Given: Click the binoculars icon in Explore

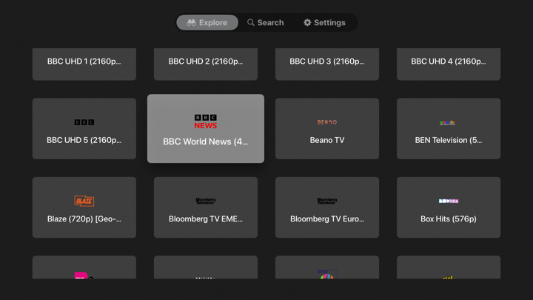Looking at the screenshot, I should [192, 22].
